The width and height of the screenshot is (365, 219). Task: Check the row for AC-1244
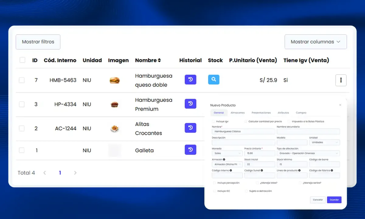pyautogui.click(x=22, y=128)
